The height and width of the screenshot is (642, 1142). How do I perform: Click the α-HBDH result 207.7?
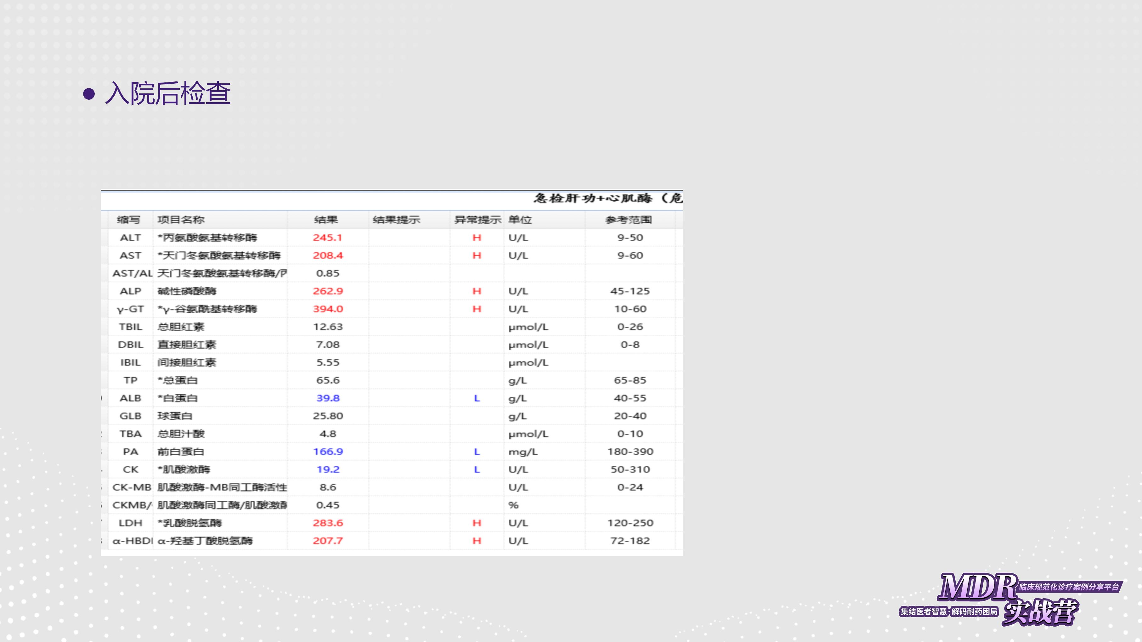coord(328,540)
